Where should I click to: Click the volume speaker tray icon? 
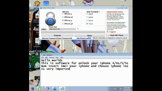click(120, 89)
